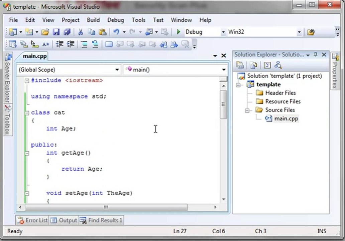
Task: Click the New Project toolbar icon
Action: [x=13, y=32]
